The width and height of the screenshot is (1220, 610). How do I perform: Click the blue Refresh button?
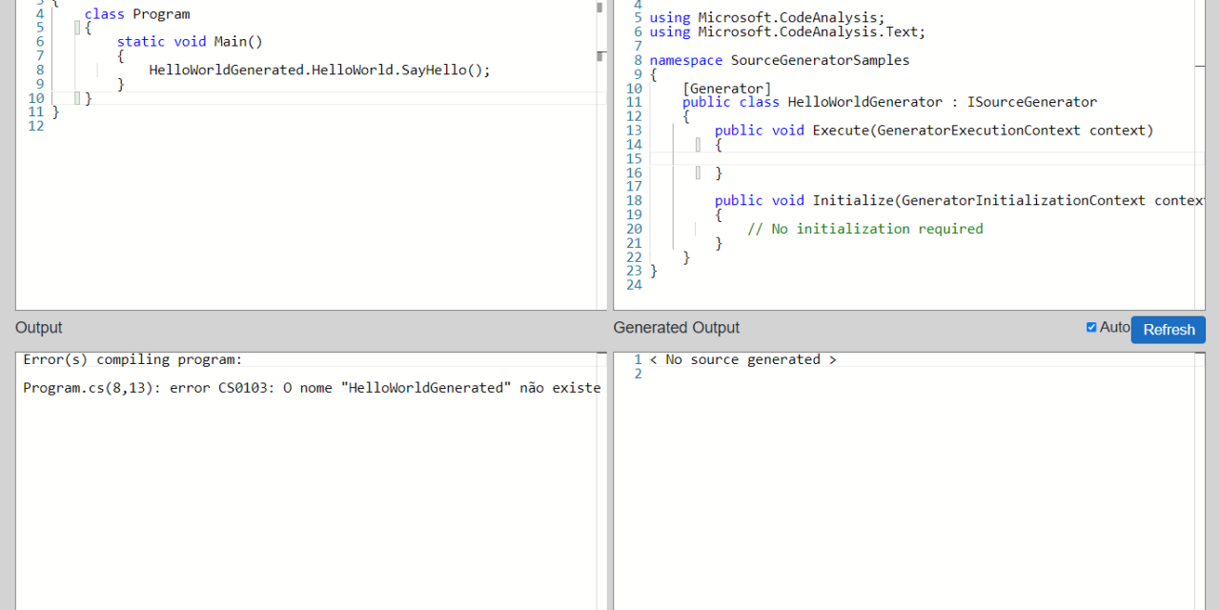1168,330
